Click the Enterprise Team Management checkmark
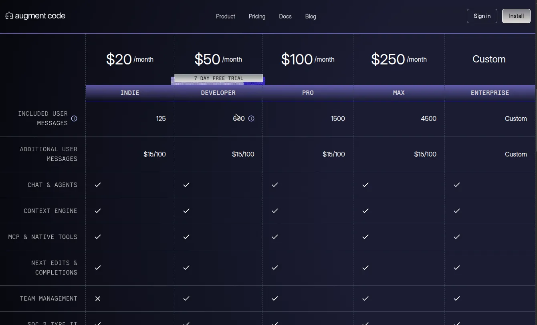Screen dimensions: 537x325 [x=456, y=298]
